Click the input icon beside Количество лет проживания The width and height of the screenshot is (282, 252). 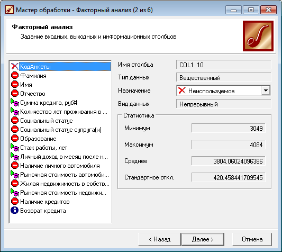click(x=15, y=111)
